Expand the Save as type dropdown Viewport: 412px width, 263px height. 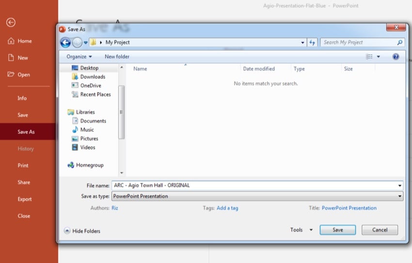click(399, 197)
